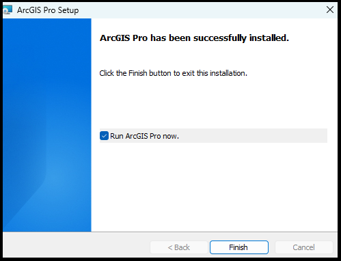Click the ArcGIS Pro Setup title bar text
The width and height of the screenshot is (341, 261).
pyautogui.click(x=48, y=10)
